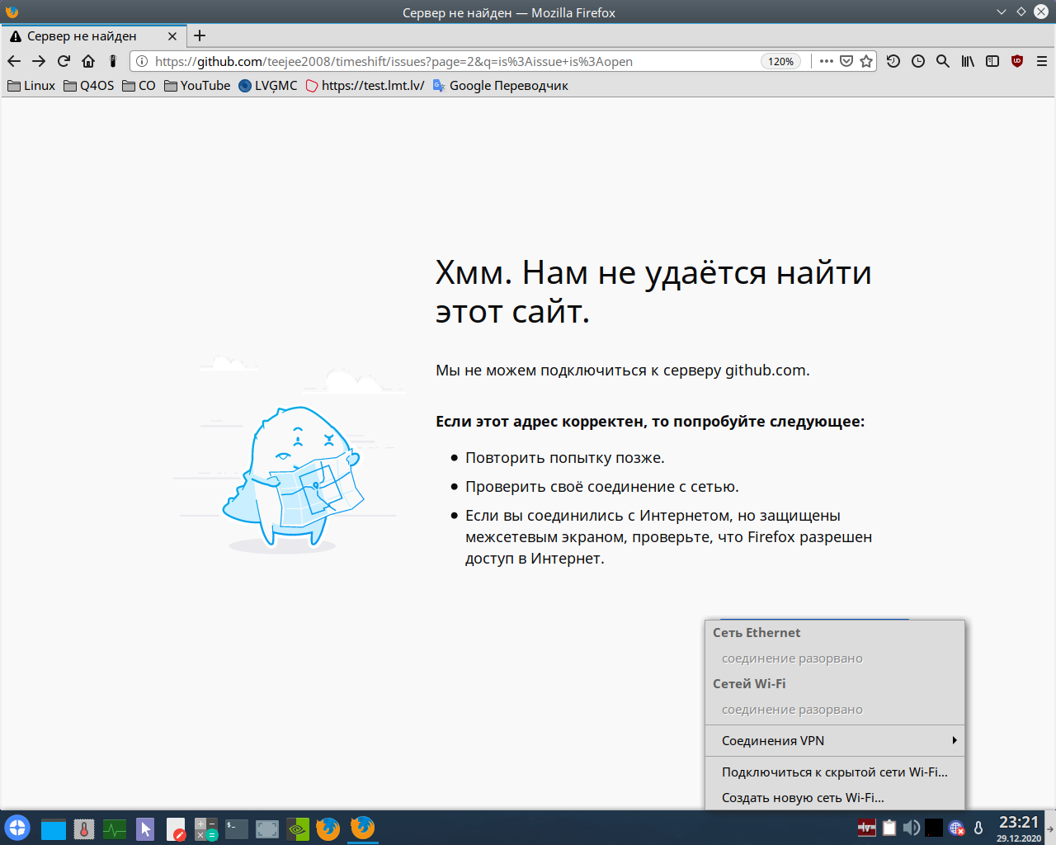Bookmark this page with the star
This screenshot has height=845, width=1056.
point(866,61)
